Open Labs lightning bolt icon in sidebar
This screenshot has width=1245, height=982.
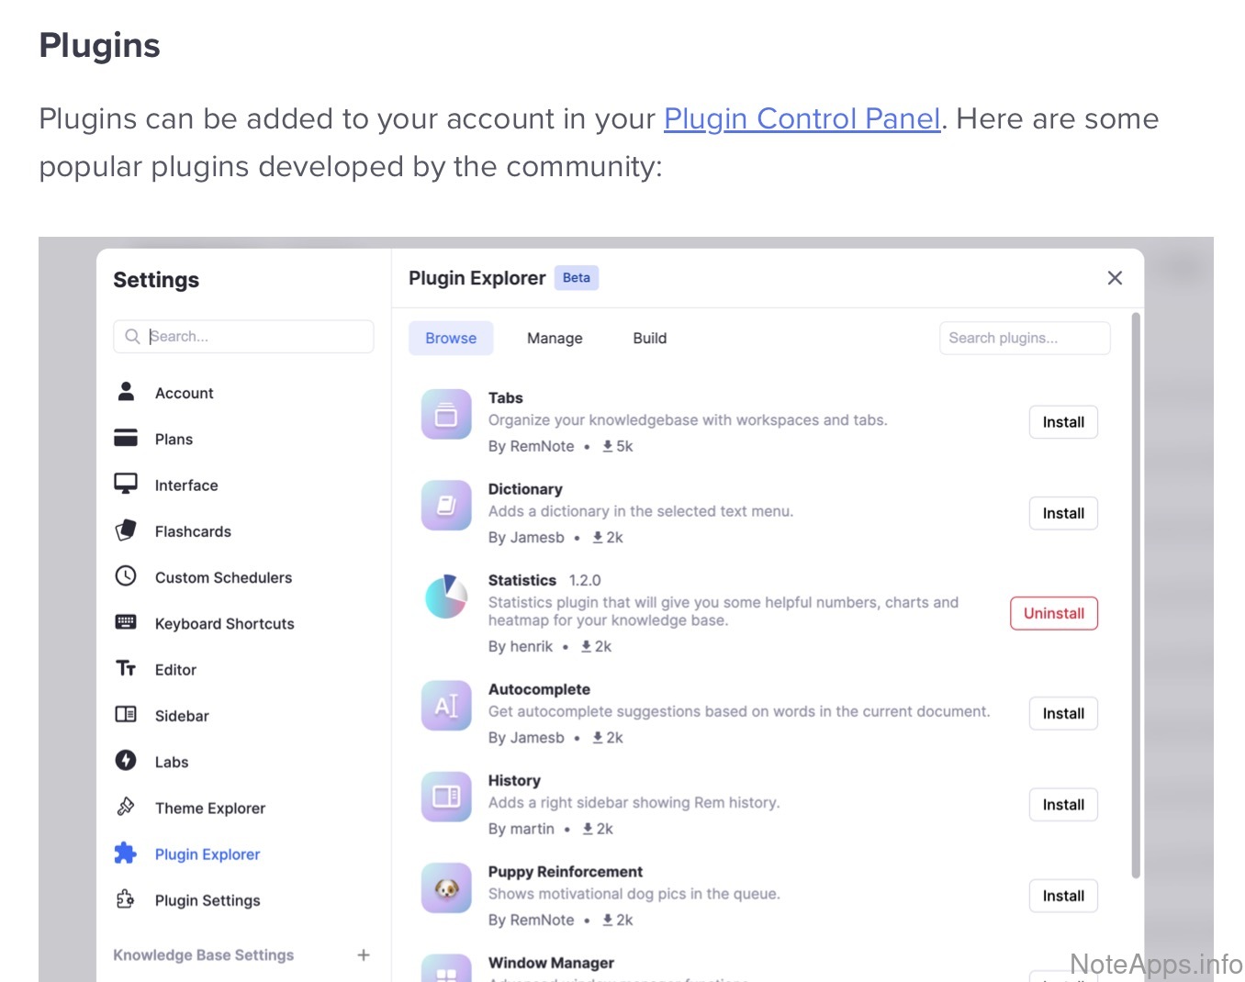click(x=126, y=761)
